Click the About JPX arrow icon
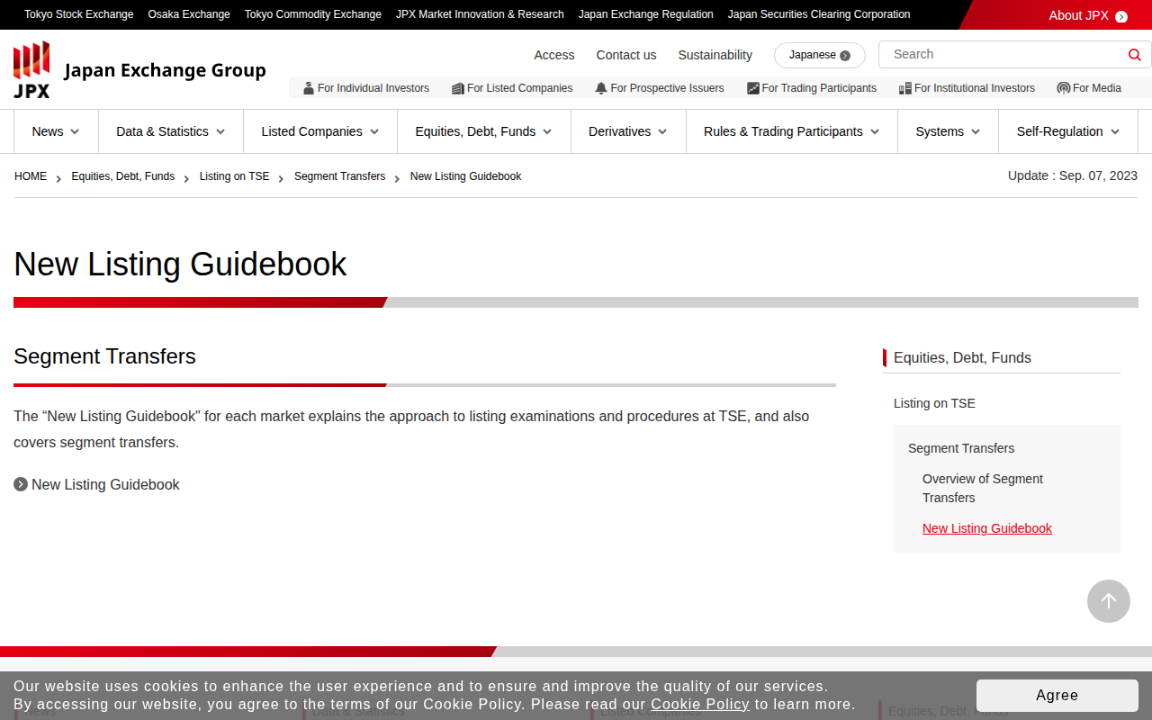The image size is (1152, 720). click(x=1121, y=16)
